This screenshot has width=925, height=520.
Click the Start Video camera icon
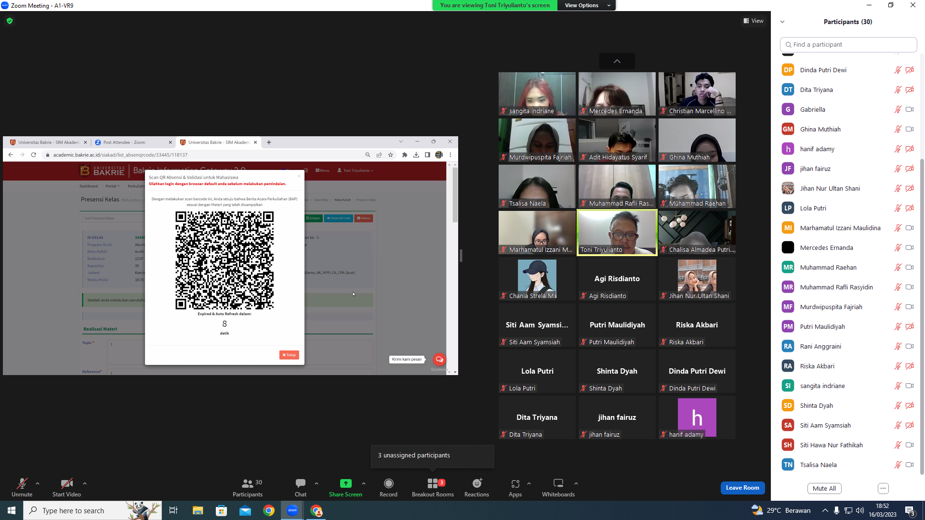coord(66,483)
